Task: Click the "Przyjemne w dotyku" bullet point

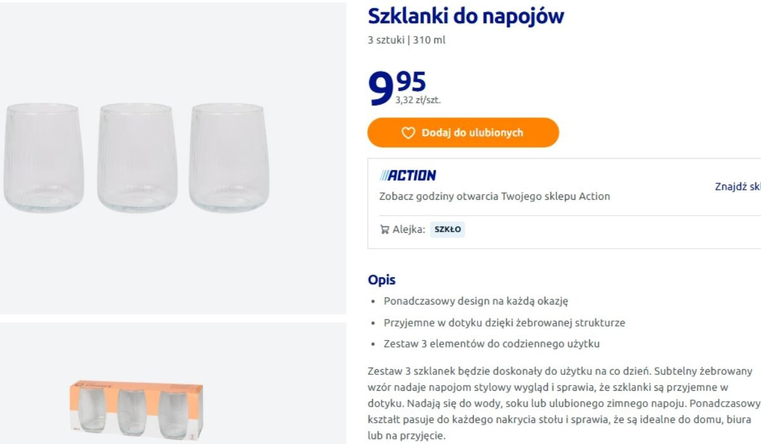Action: pos(504,323)
